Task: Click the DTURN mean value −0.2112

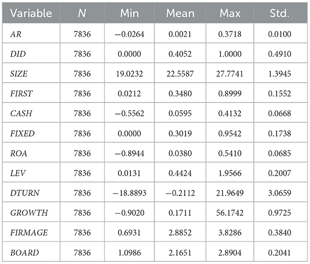Action: [180, 193]
